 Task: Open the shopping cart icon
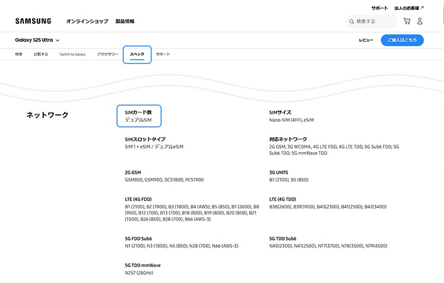pos(407,21)
